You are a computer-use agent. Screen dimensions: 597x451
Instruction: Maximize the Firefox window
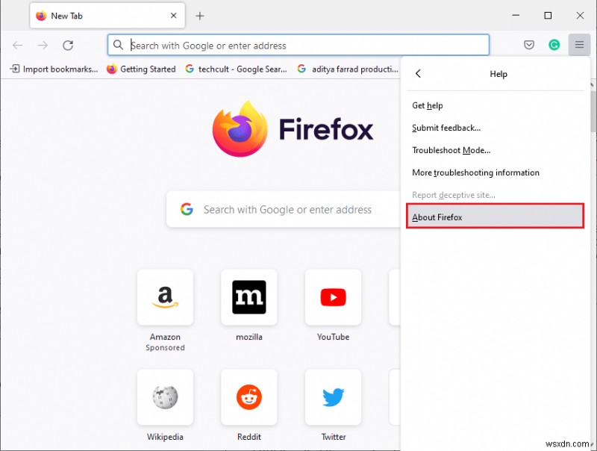pyautogui.click(x=548, y=15)
